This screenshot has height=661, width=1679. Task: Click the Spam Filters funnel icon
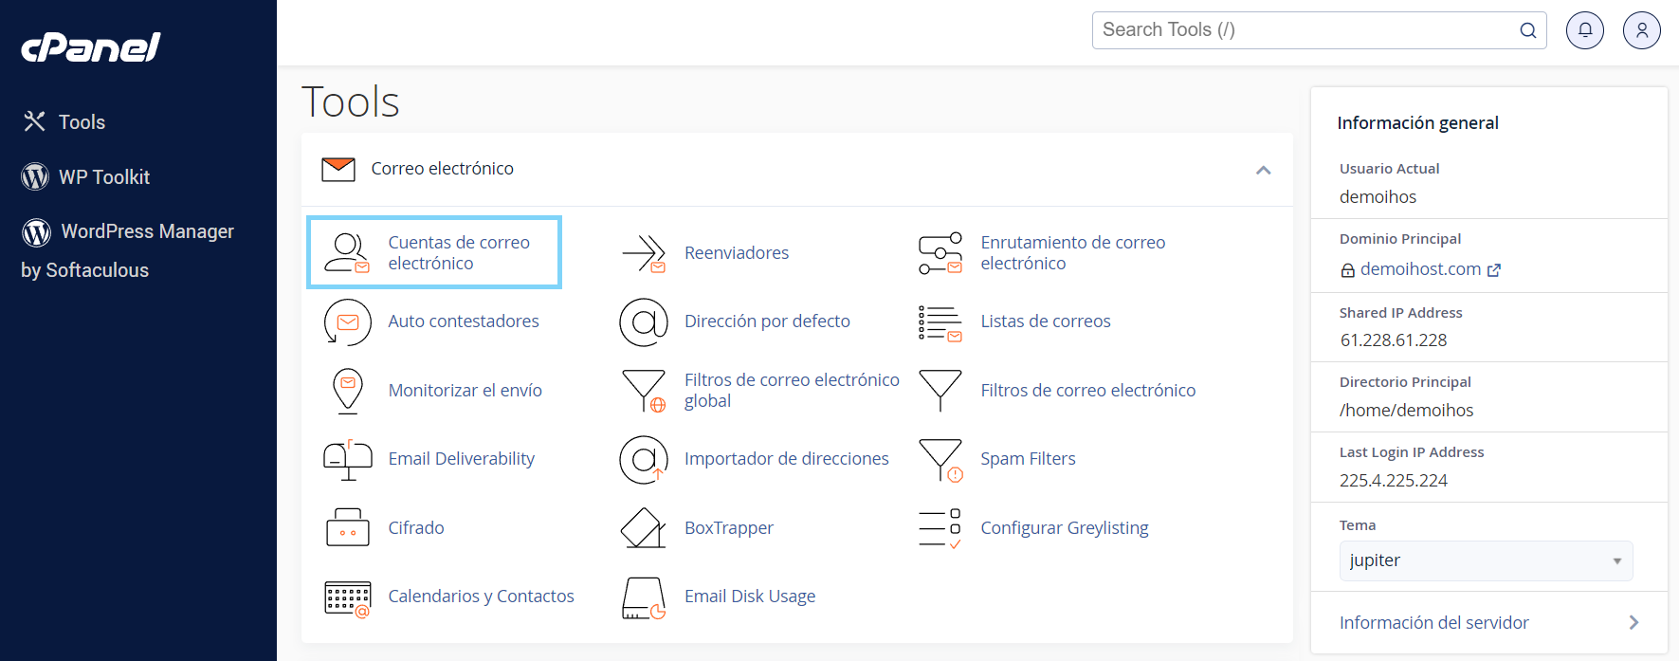tap(940, 459)
